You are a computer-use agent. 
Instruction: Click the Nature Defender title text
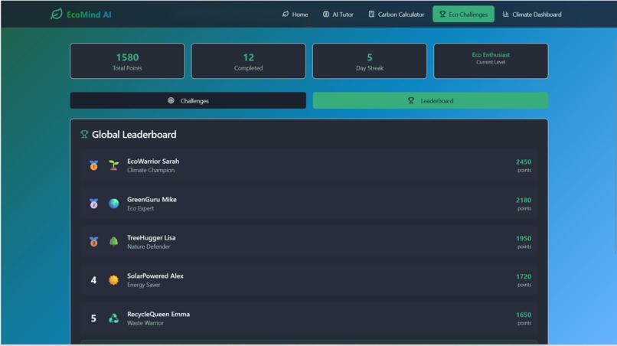click(149, 246)
